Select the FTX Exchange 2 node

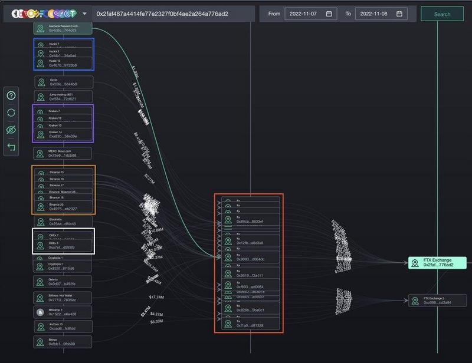pos(437,301)
